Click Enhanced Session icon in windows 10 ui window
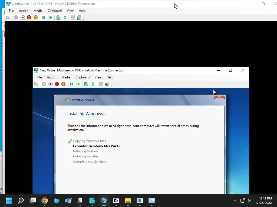This screenshot has width=277, height=207. tap(73, 18)
